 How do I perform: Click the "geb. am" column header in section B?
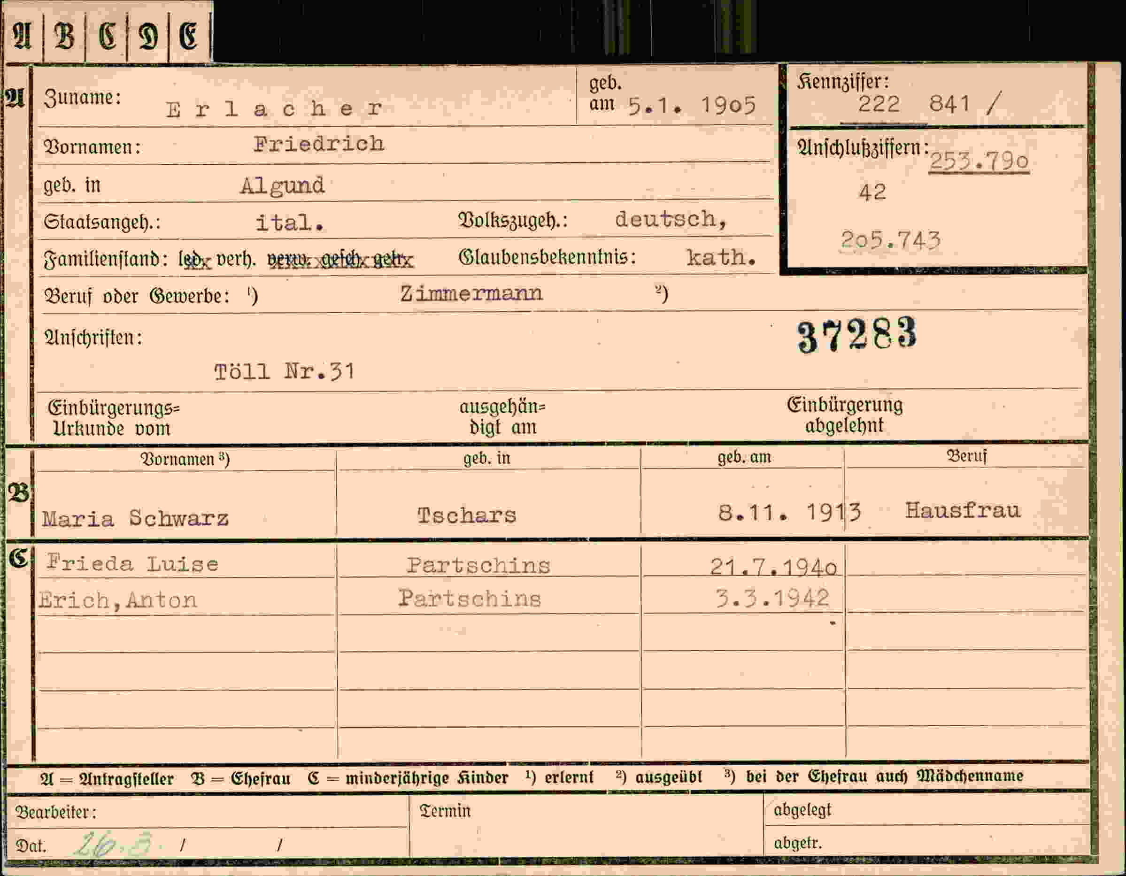pos(744,457)
